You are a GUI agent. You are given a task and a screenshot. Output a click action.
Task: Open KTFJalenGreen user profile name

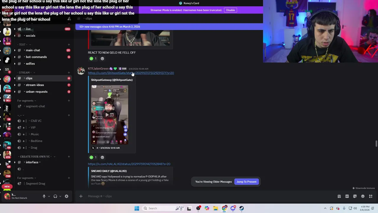click(98, 69)
